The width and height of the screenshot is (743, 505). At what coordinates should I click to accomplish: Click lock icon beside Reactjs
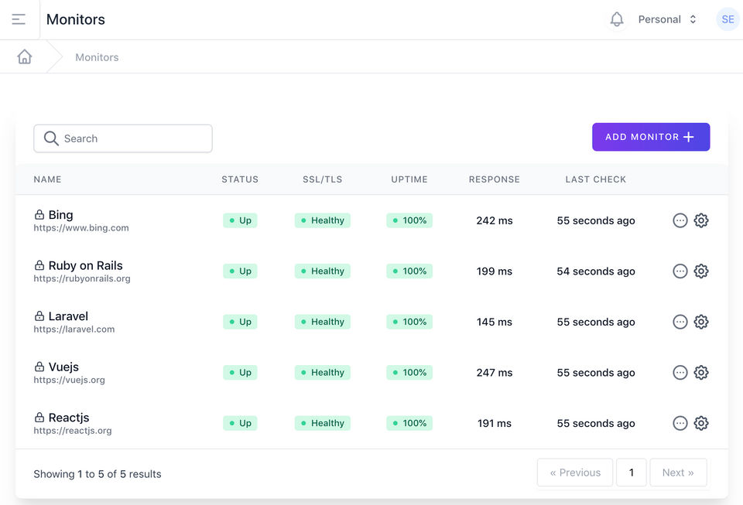[x=39, y=418]
